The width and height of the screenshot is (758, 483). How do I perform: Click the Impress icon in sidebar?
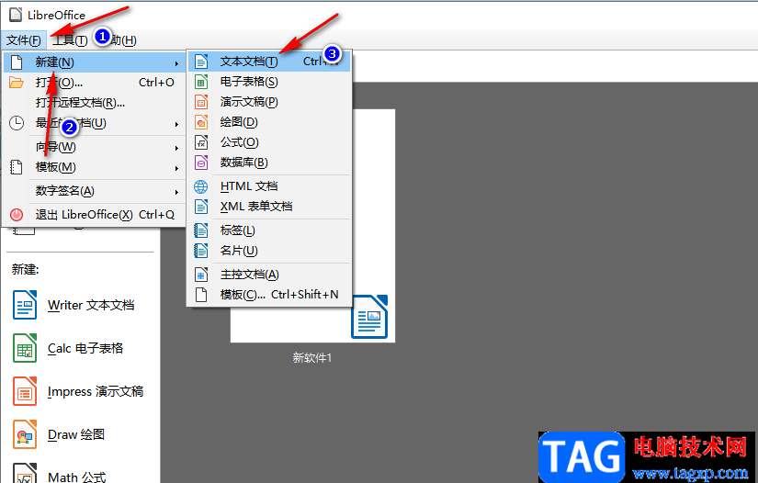tap(25, 391)
